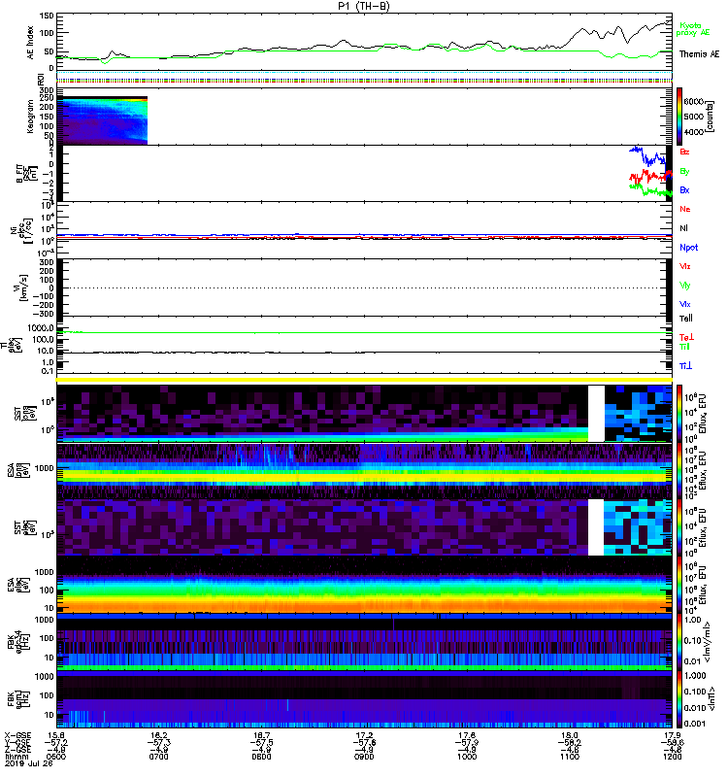Click the Y-GSE value -57.5
The width and height of the screenshot is (728, 777).
pyautogui.click(x=261, y=743)
